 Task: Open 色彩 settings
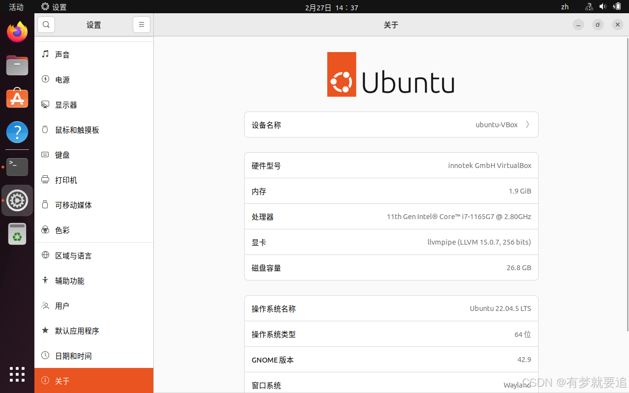click(x=94, y=229)
